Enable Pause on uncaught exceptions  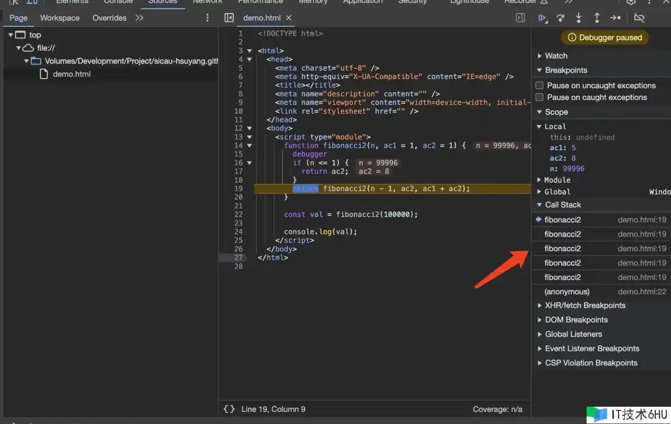pyautogui.click(x=539, y=85)
